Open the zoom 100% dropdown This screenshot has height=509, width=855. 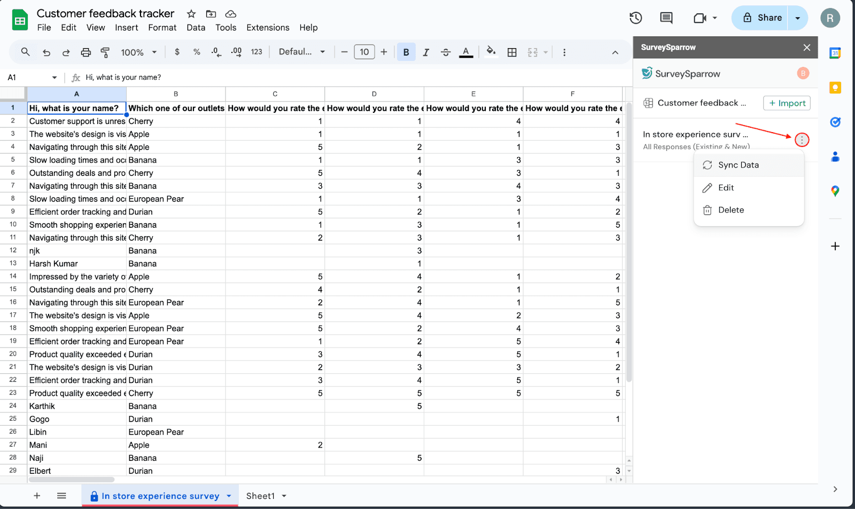(138, 52)
